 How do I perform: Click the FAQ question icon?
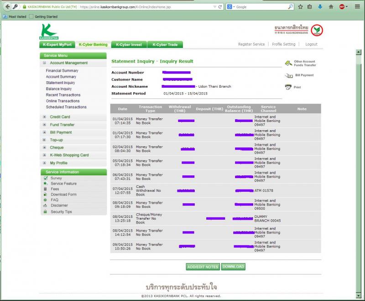(x=45, y=200)
